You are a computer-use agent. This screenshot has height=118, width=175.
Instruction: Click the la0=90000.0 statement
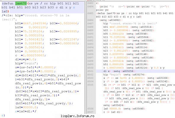[27, 107]
